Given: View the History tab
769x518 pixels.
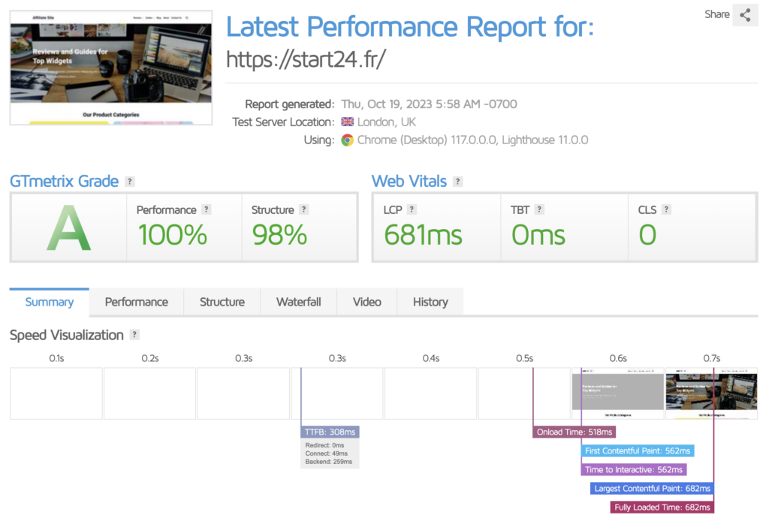Looking at the screenshot, I should 430,302.
